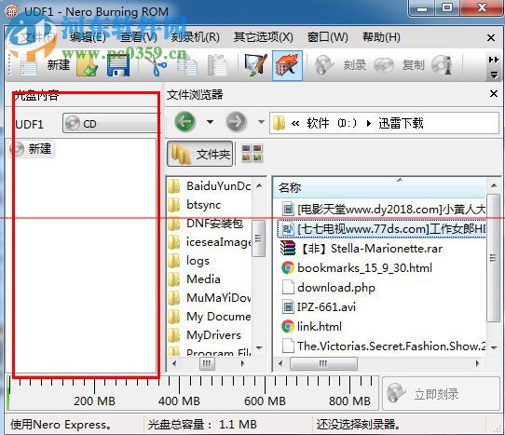Copy selection with the two-pages icon
This screenshot has height=435, width=505.
point(187,65)
